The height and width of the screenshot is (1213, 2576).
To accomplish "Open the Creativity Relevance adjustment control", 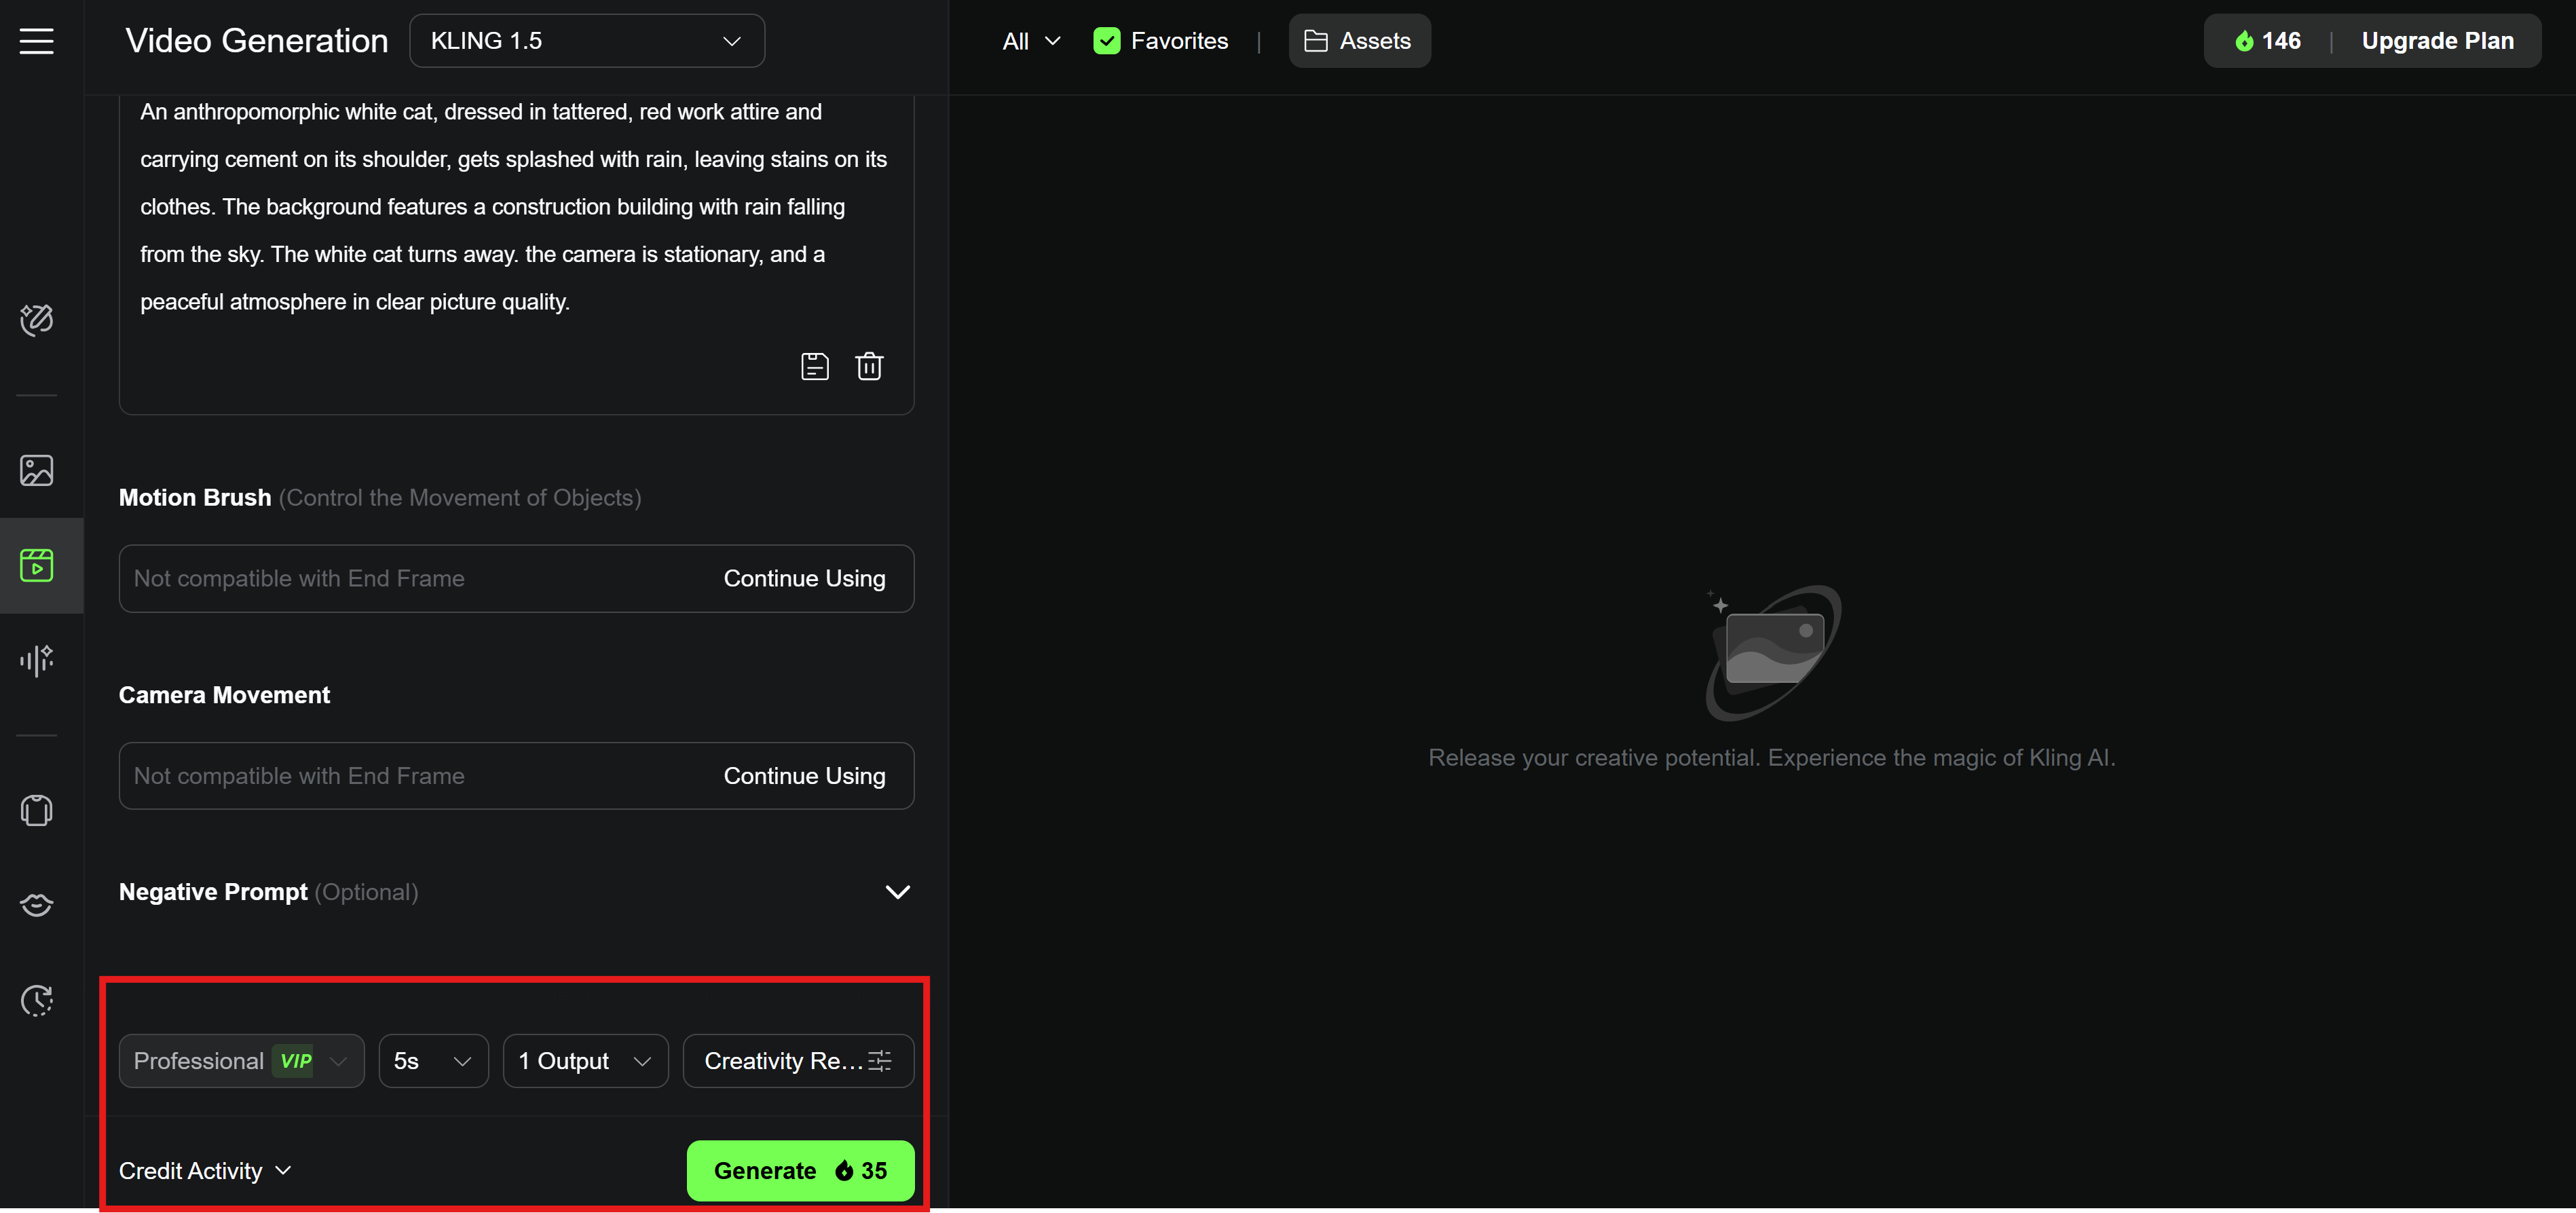I will pyautogui.click(x=797, y=1060).
